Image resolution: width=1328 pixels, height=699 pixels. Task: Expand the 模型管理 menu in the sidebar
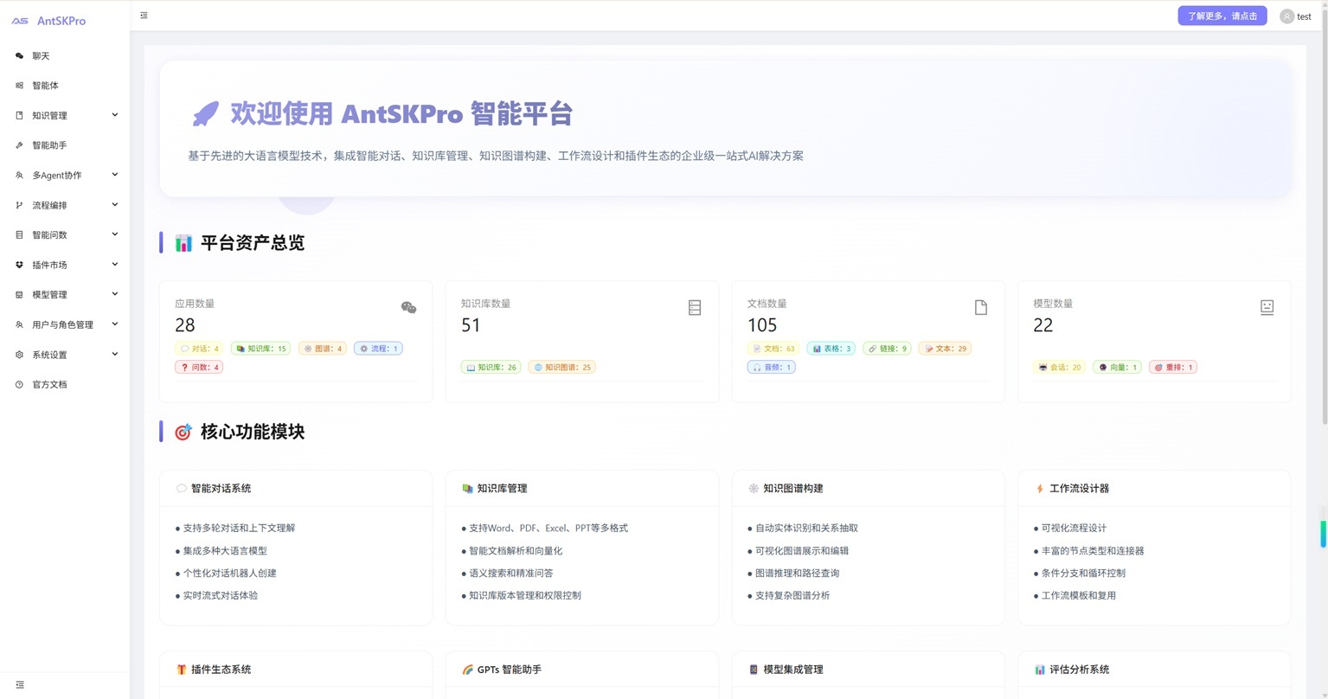[x=114, y=294]
